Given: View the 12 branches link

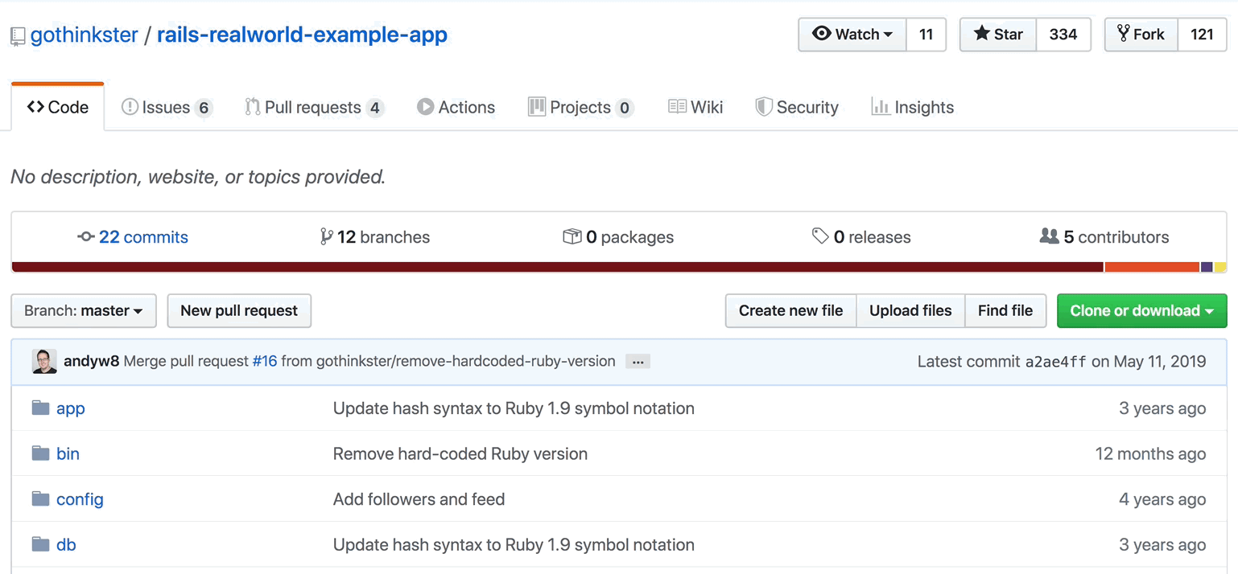Looking at the screenshot, I should [x=375, y=237].
